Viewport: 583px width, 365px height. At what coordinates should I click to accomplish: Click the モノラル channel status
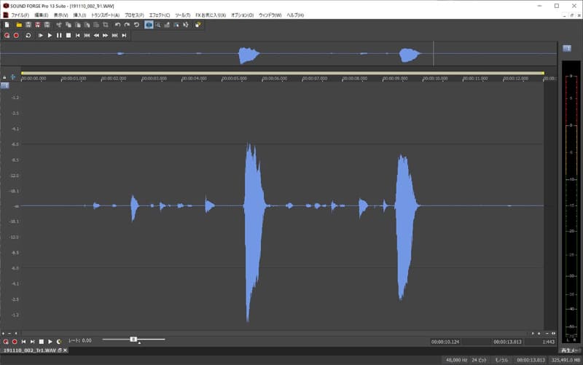(501, 360)
